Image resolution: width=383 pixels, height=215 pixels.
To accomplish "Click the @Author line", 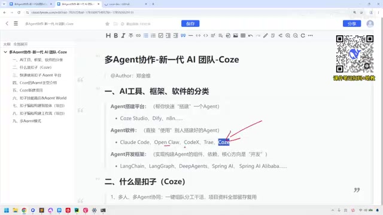I will click(x=130, y=76).
